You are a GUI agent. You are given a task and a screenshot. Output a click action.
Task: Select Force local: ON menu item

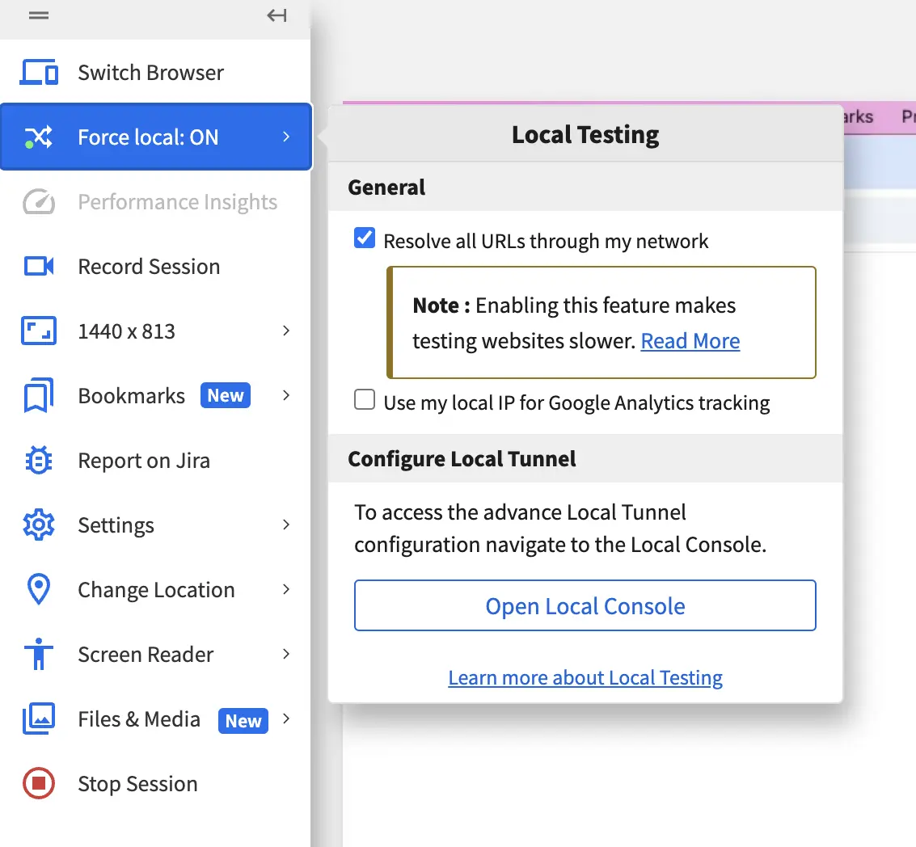pos(155,137)
